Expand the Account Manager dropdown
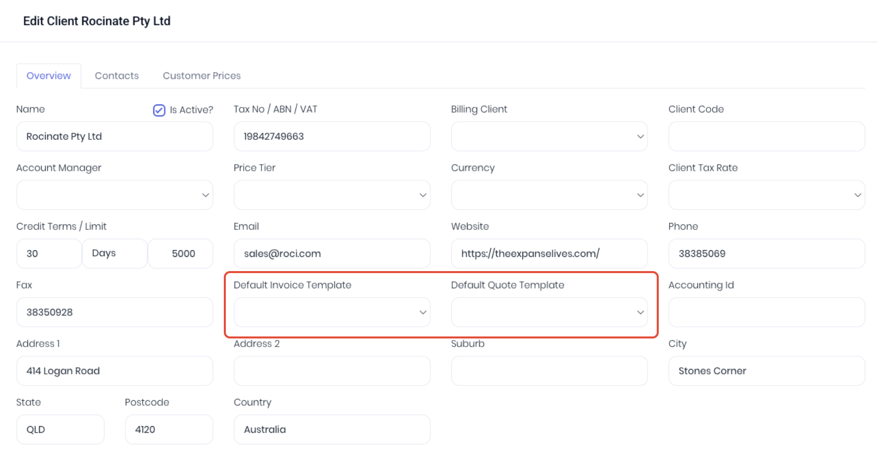Image resolution: width=877 pixels, height=454 pixels. 115,195
